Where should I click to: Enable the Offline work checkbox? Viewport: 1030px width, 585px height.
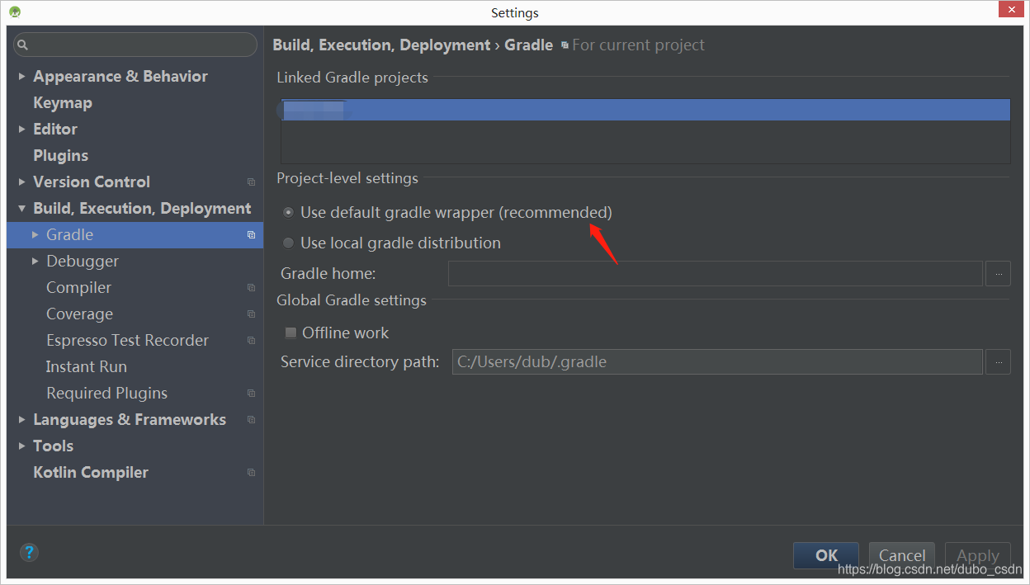[291, 333]
